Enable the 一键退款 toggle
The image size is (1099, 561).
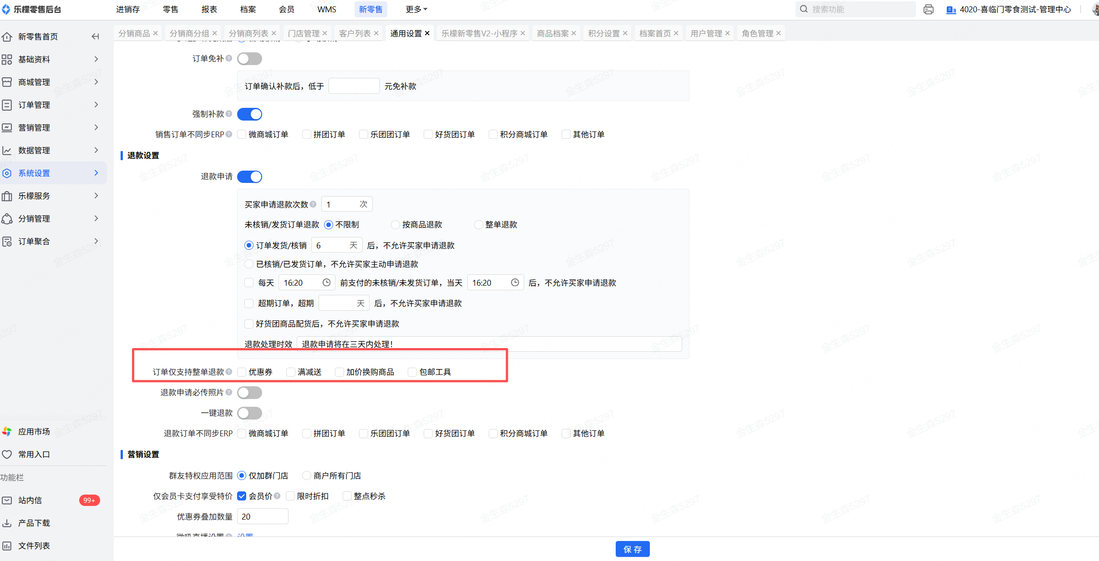tap(249, 413)
